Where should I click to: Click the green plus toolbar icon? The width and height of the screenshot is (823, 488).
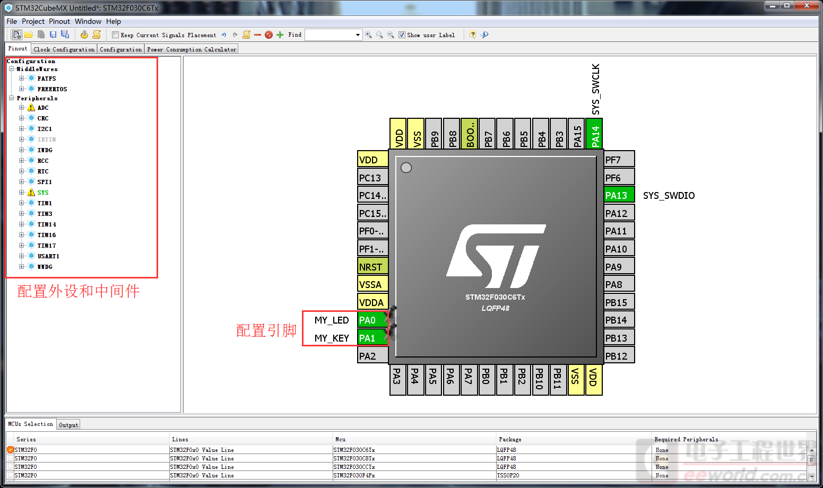pos(280,35)
